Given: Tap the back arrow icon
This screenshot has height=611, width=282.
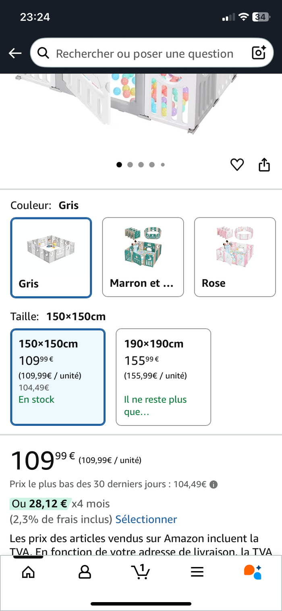Looking at the screenshot, I should point(15,53).
